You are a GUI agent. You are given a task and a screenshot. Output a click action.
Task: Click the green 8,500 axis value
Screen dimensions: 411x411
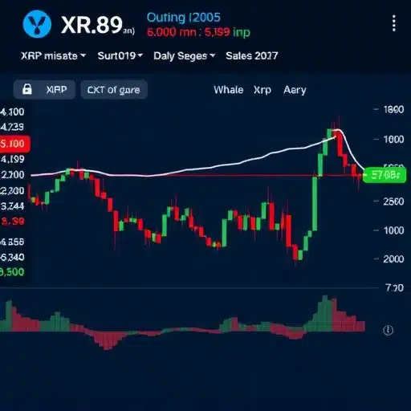pyautogui.click(x=12, y=272)
